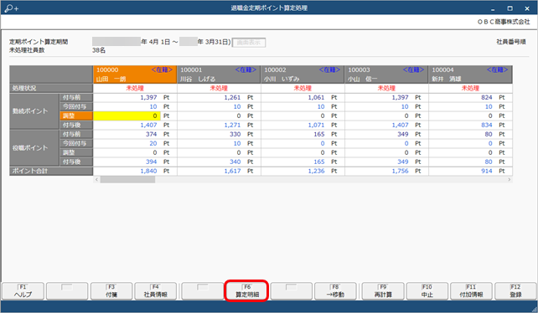Click the 処理状況 row label
The height and width of the screenshot is (313, 538).
point(51,88)
